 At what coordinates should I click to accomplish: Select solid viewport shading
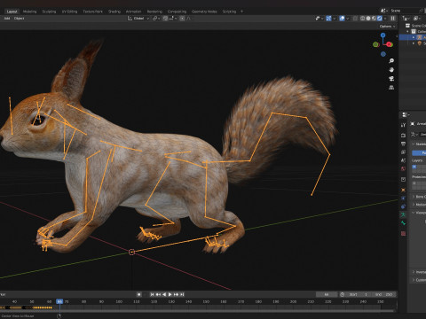[368, 19]
